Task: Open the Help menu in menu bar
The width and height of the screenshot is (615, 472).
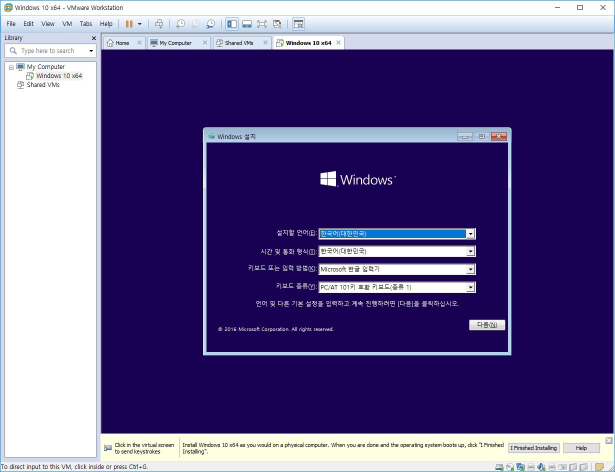Action: click(x=106, y=23)
